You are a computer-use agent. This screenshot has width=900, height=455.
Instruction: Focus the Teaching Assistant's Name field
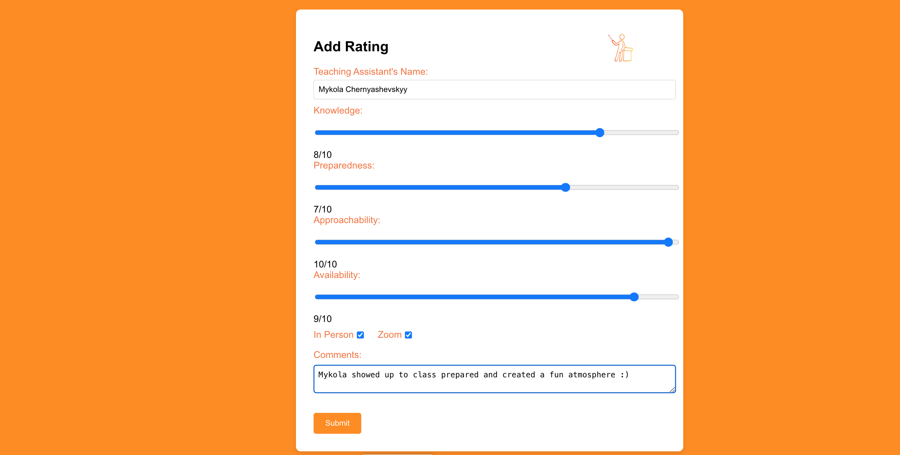click(x=494, y=89)
